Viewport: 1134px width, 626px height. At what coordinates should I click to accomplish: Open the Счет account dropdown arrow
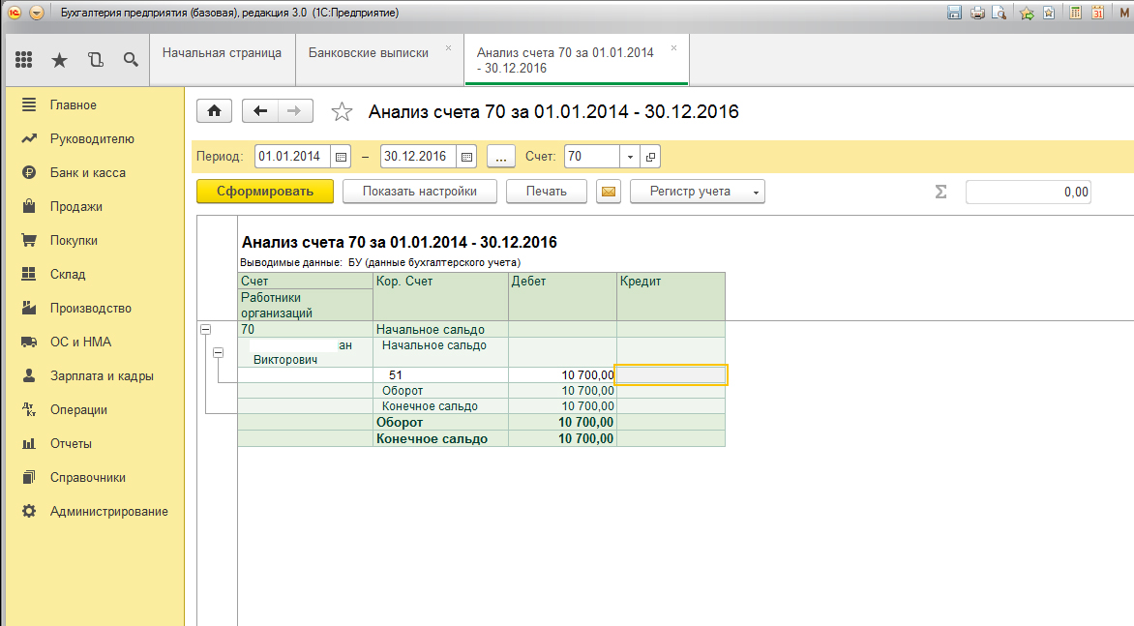(630, 157)
